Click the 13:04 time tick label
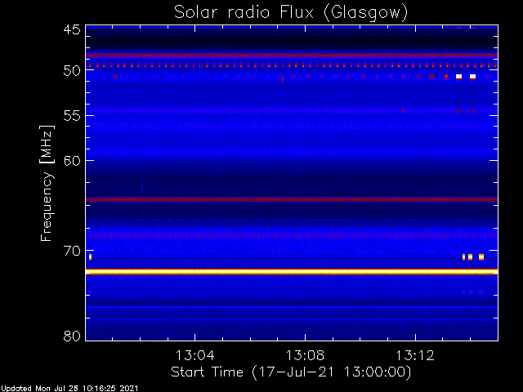Viewport: 523px width, 392px height. (194, 355)
